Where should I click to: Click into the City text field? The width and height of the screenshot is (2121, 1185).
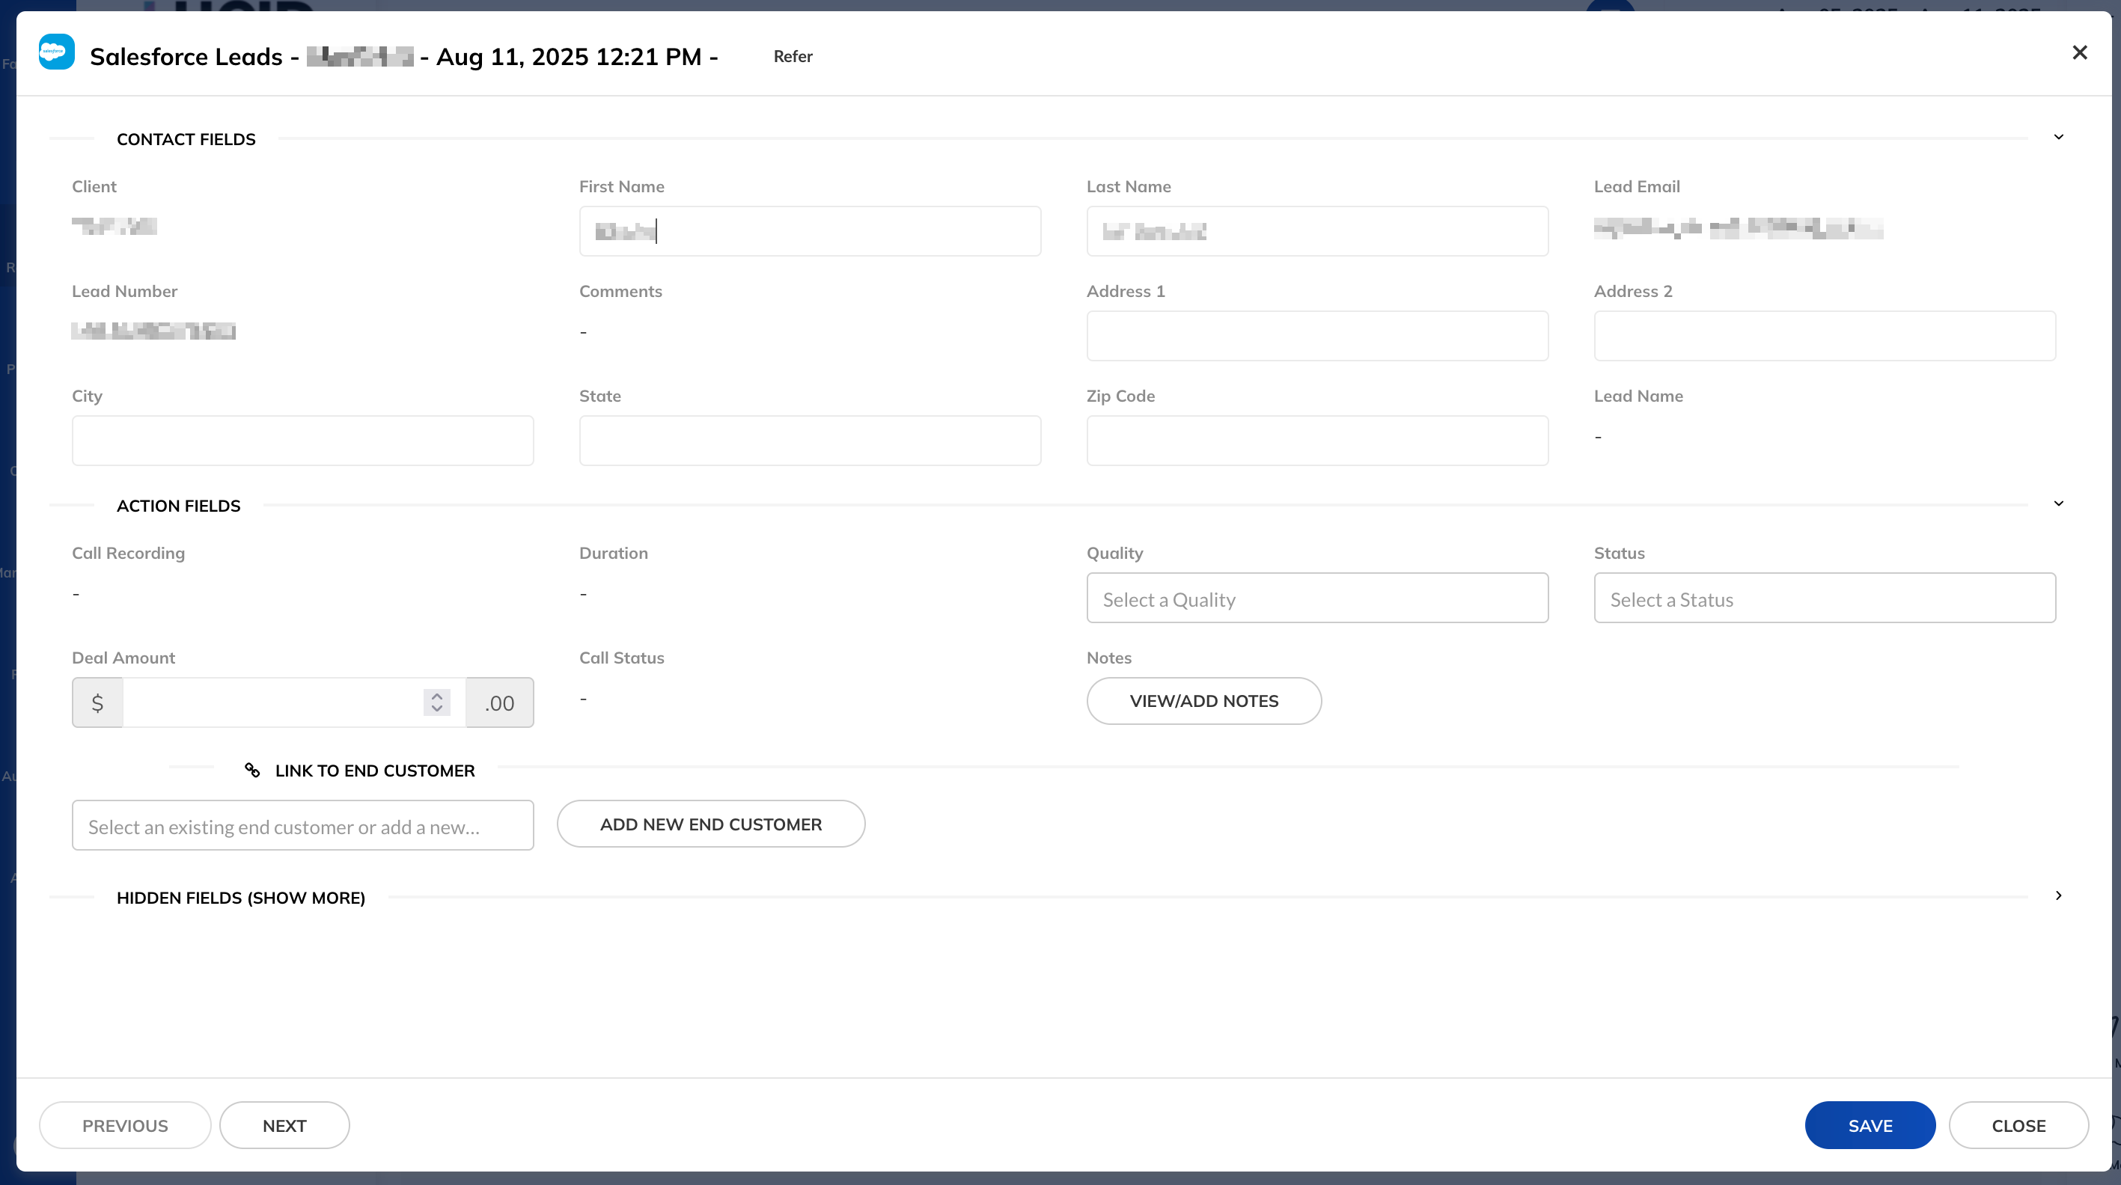click(302, 440)
